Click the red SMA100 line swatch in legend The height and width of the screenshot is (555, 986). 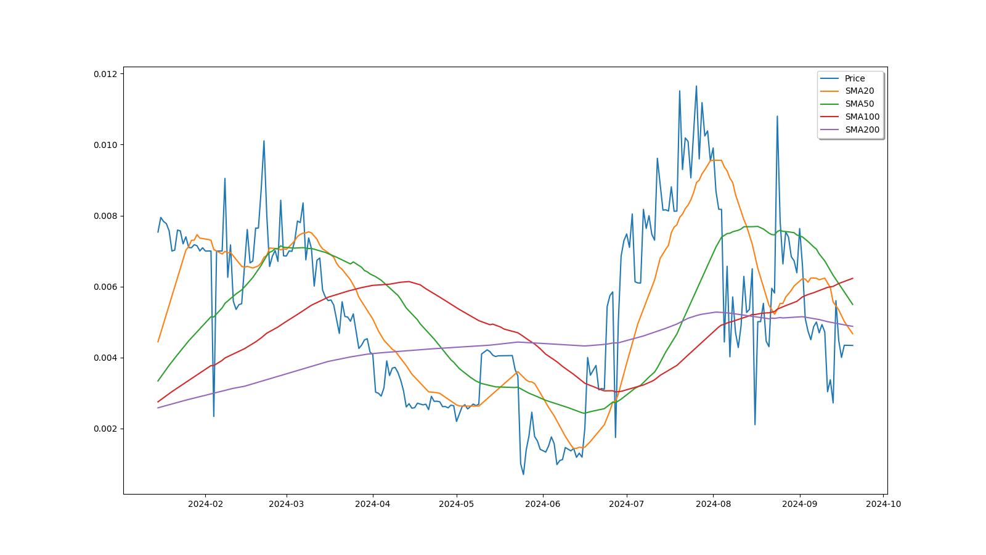click(830, 117)
